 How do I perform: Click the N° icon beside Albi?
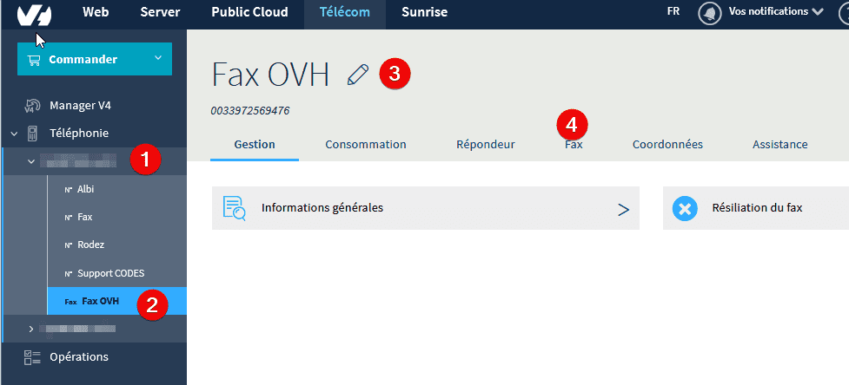click(x=69, y=190)
